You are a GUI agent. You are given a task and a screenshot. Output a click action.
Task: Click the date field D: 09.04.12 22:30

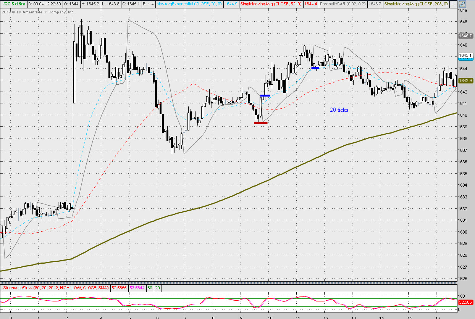tap(44, 4)
